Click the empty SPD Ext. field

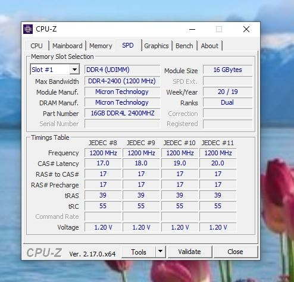pyautogui.click(x=227, y=81)
